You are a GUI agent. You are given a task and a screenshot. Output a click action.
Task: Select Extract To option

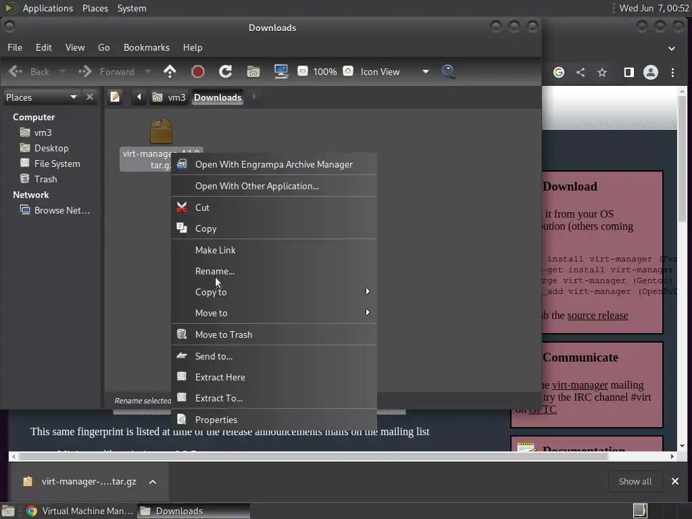274,398
